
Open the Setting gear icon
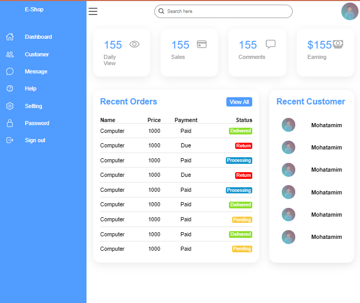(x=10, y=106)
